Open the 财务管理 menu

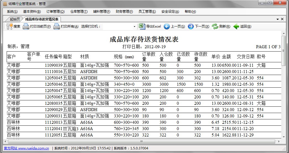[124, 12]
